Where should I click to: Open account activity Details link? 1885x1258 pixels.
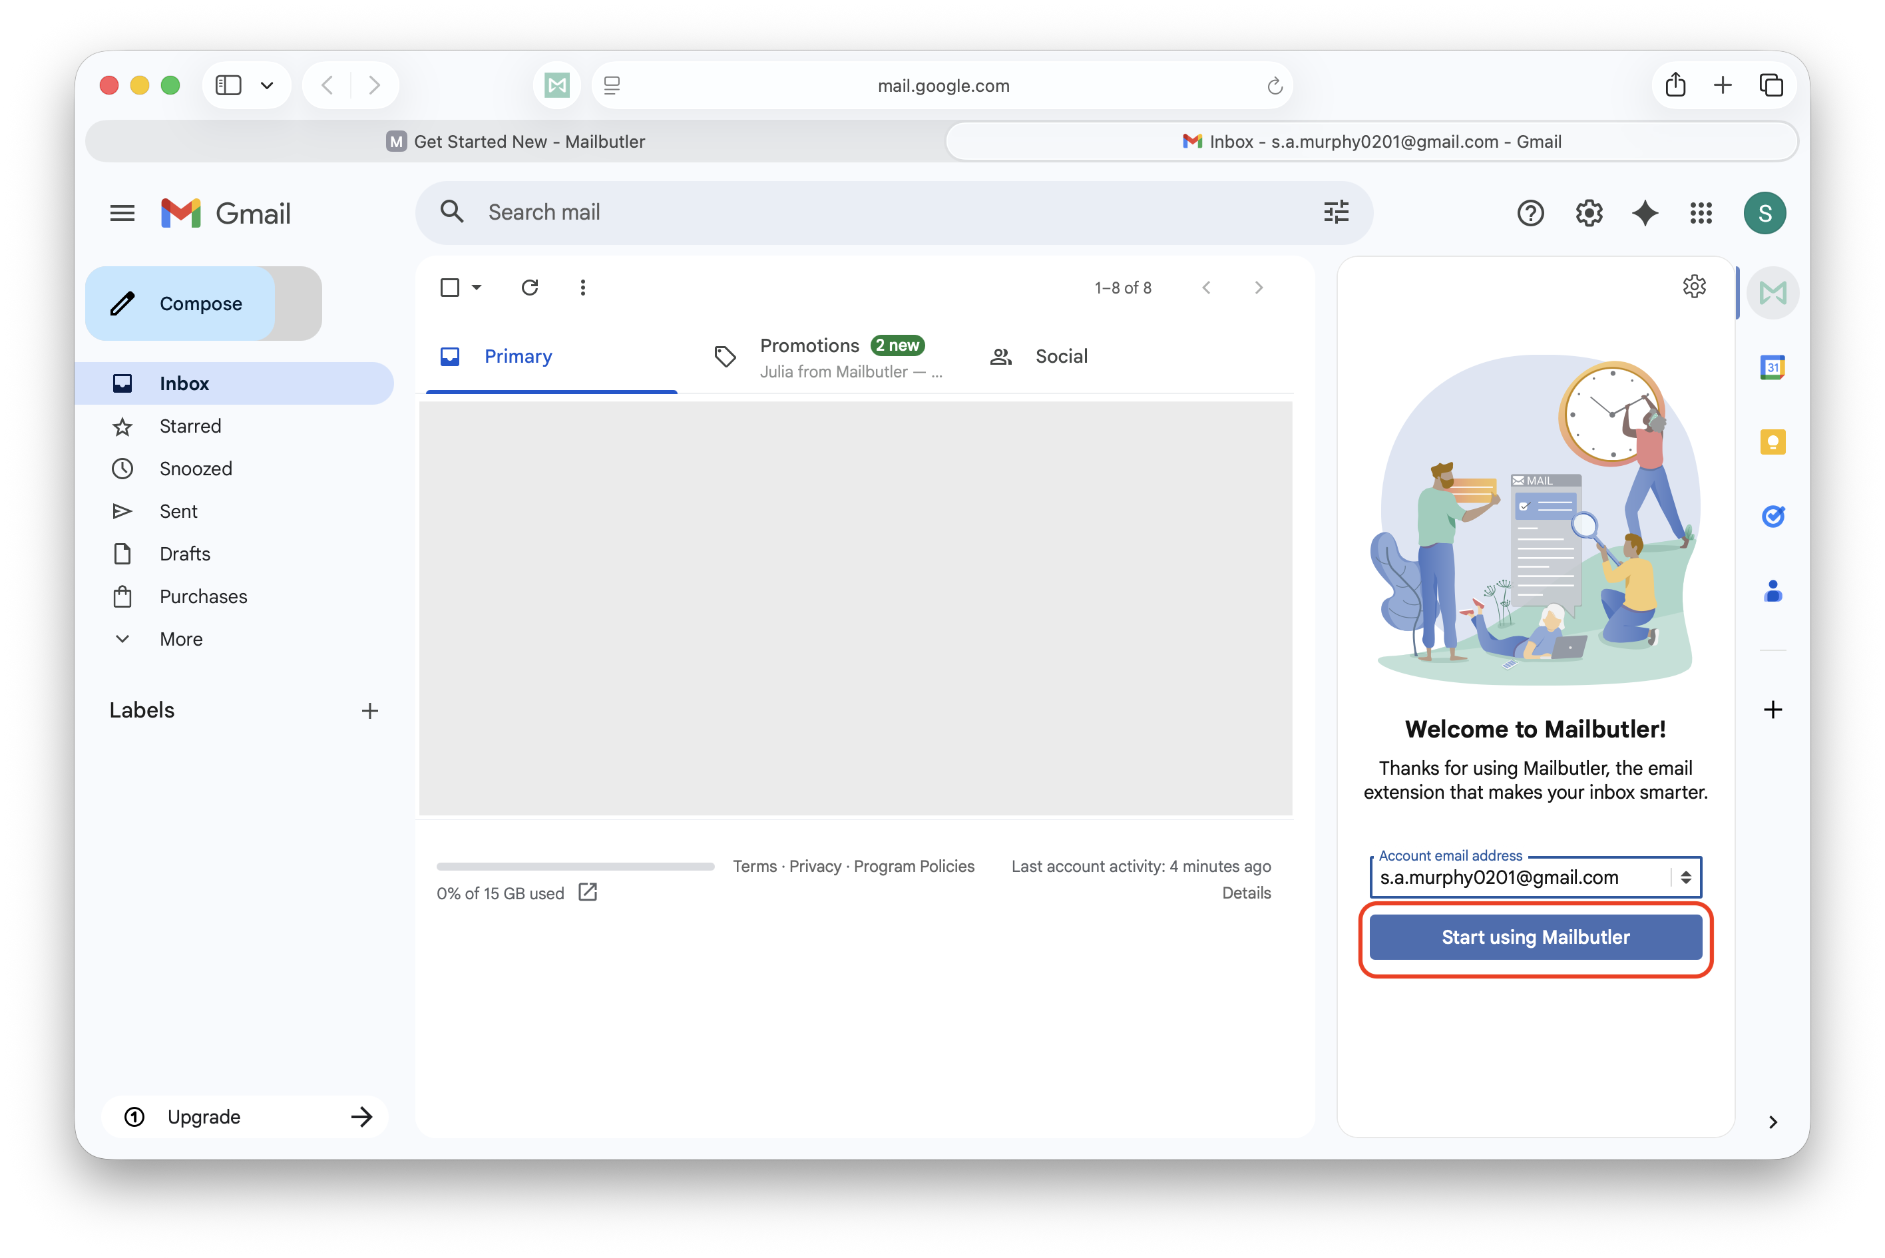1246,893
